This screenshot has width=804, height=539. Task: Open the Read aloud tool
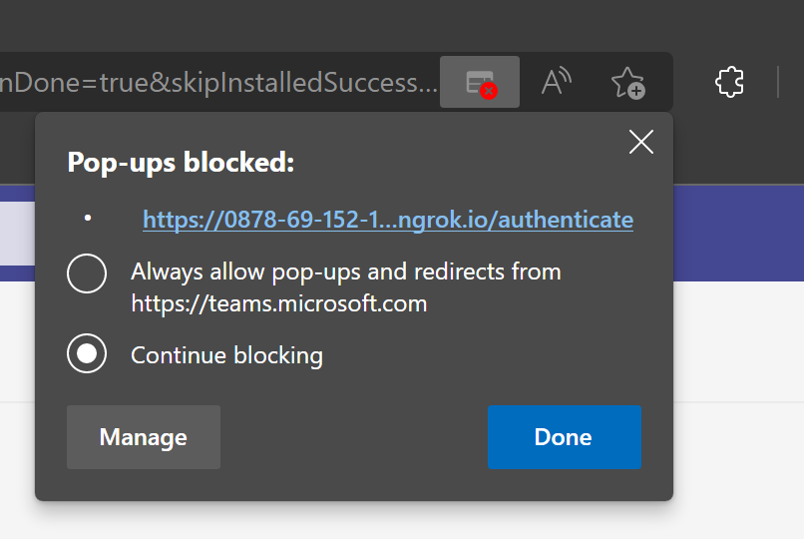click(x=557, y=82)
